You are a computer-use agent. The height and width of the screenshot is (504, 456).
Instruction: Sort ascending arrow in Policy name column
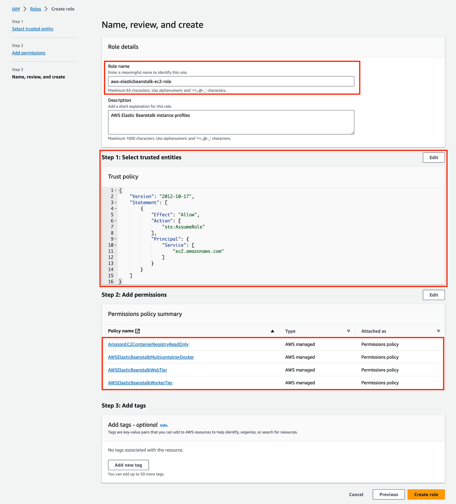click(x=272, y=331)
